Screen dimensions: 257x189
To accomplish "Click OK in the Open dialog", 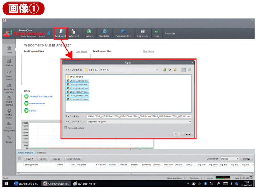I will pos(176,134).
